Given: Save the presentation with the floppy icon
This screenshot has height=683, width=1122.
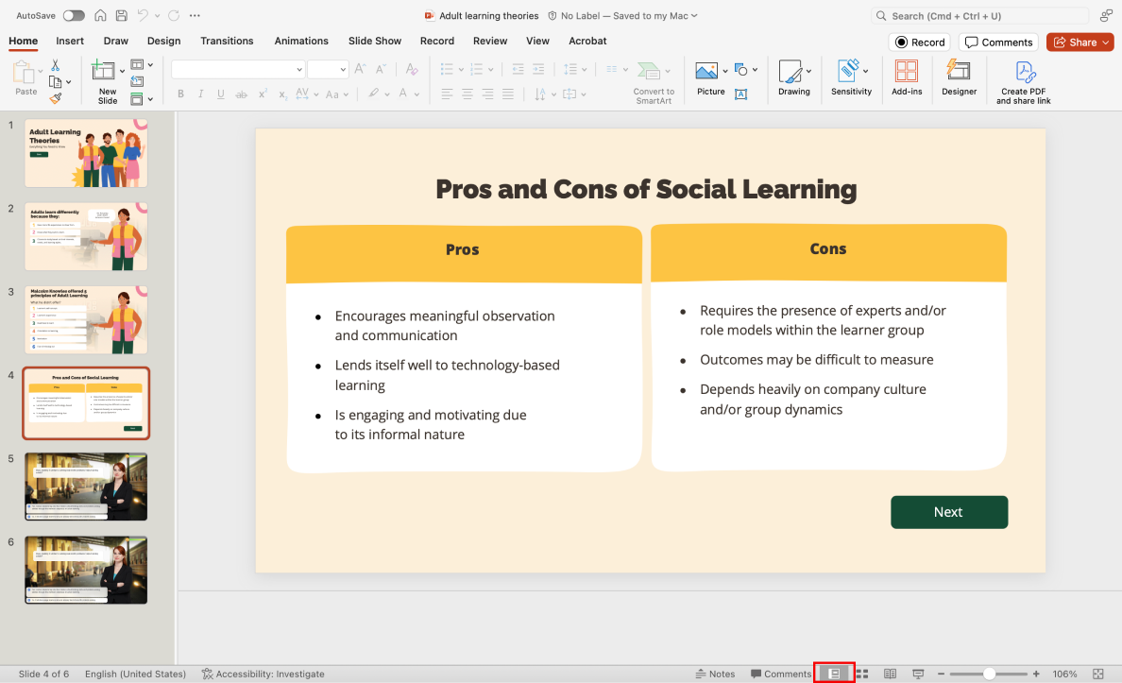Looking at the screenshot, I should coord(122,15).
